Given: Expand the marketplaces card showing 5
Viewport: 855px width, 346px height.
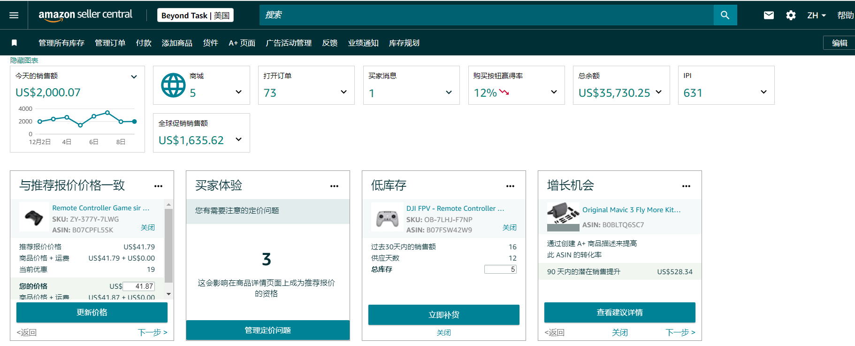Looking at the screenshot, I should [238, 92].
